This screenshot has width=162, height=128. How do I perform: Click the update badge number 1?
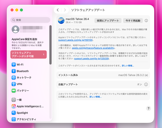[x=43, y=54]
